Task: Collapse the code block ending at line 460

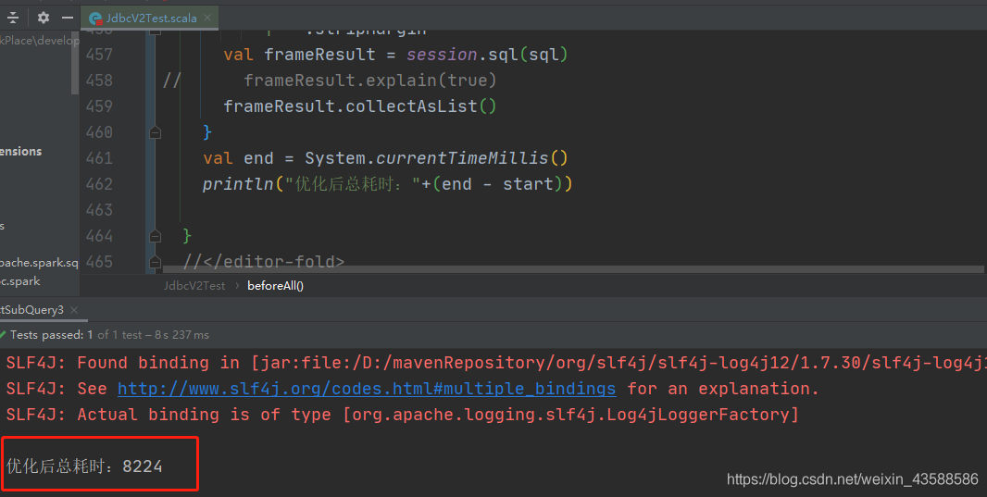Action: 155,132
